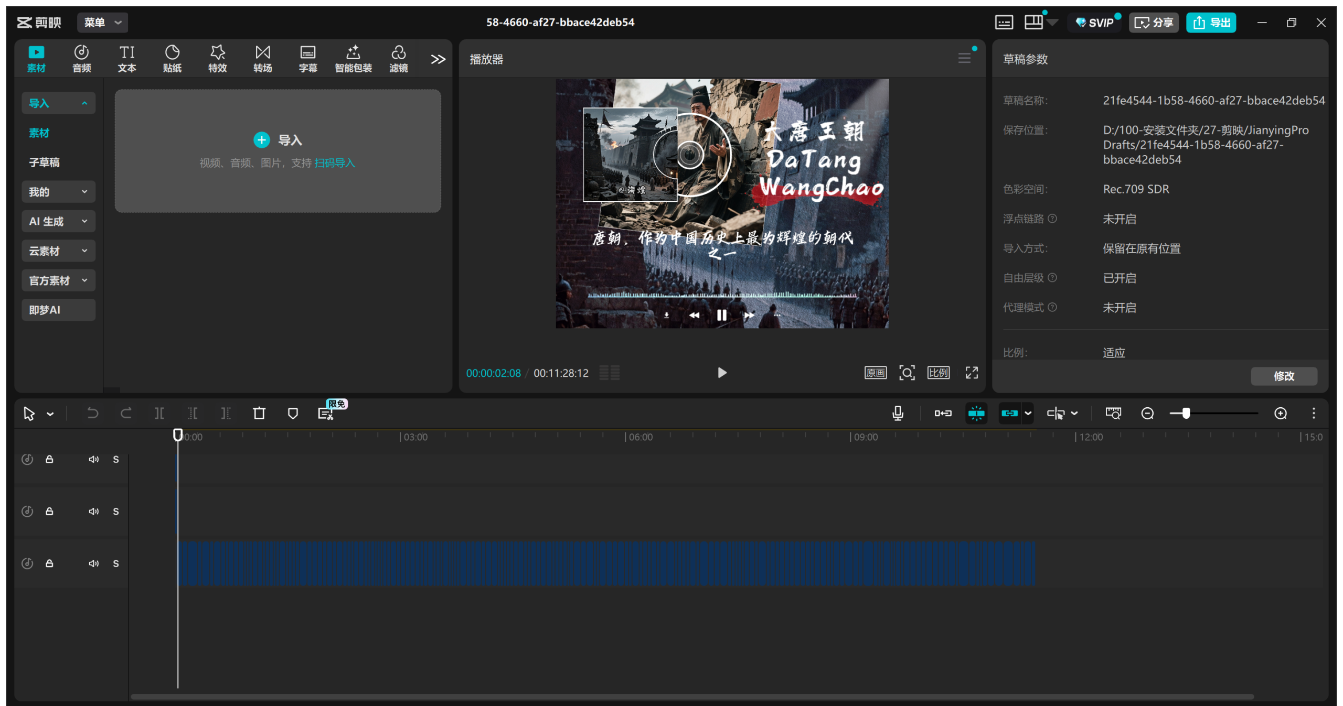The width and height of the screenshot is (1343, 706).
Task: Expand the AI 生成 sidebar section
Action: (58, 221)
